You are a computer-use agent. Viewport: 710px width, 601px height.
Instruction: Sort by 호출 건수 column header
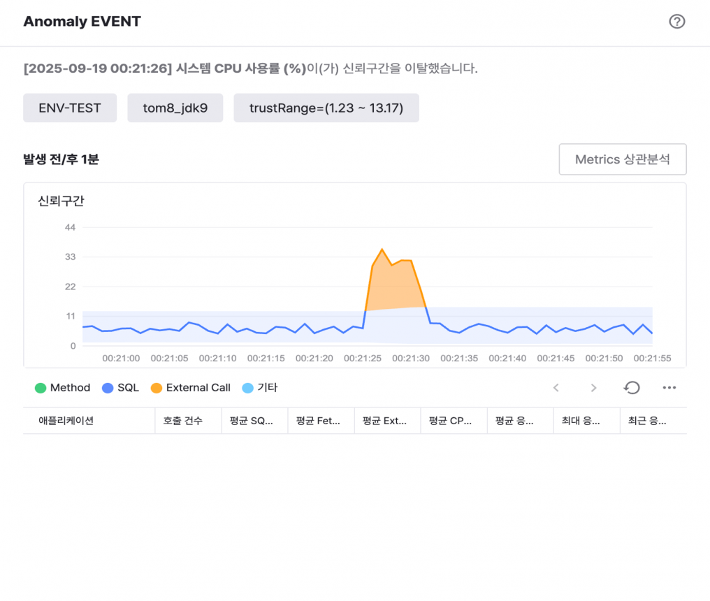[x=183, y=421]
